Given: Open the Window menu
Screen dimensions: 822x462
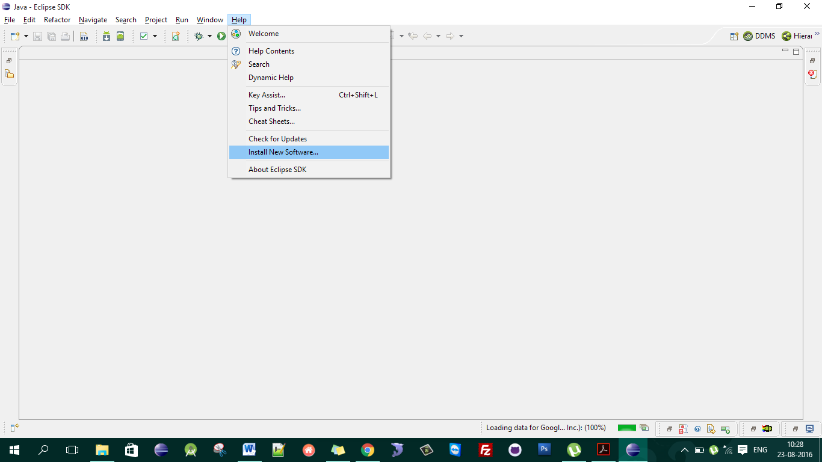Looking at the screenshot, I should [210, 20].
